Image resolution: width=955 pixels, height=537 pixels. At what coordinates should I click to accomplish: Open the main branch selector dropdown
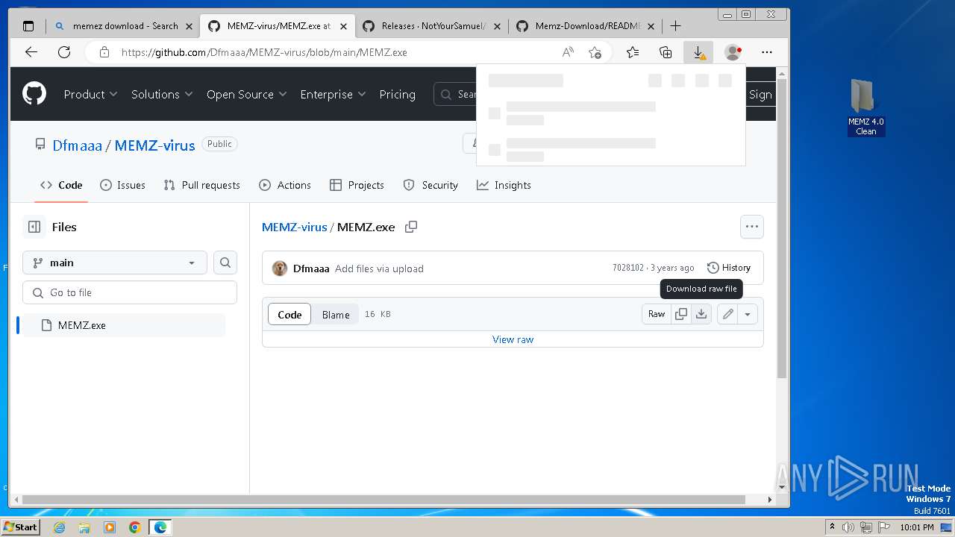coord(115,263)
